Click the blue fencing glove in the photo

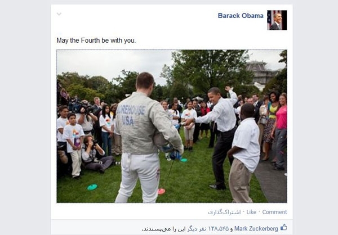coord(175,155)
